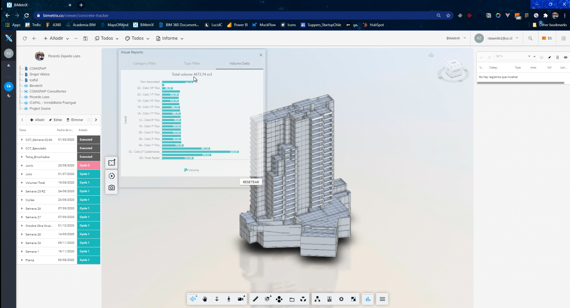Screen dimensions: 570x308
Task: Switch language using the ES flag
Action: [547, 38]
